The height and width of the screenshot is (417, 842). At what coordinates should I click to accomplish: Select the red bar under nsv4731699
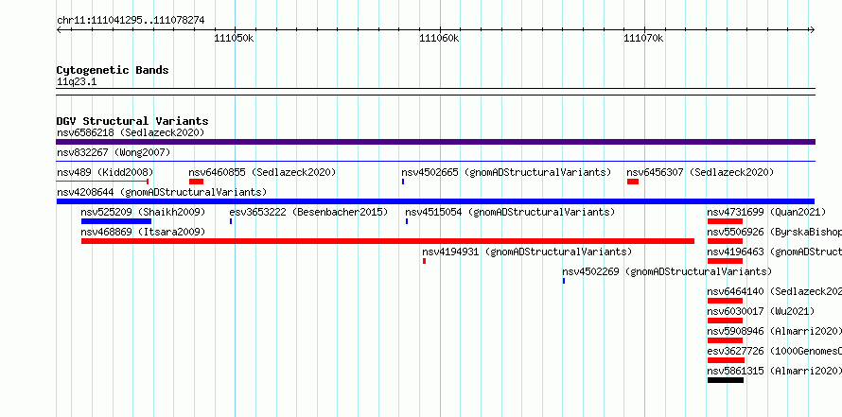pyautogui.click(x=725, y=221)
